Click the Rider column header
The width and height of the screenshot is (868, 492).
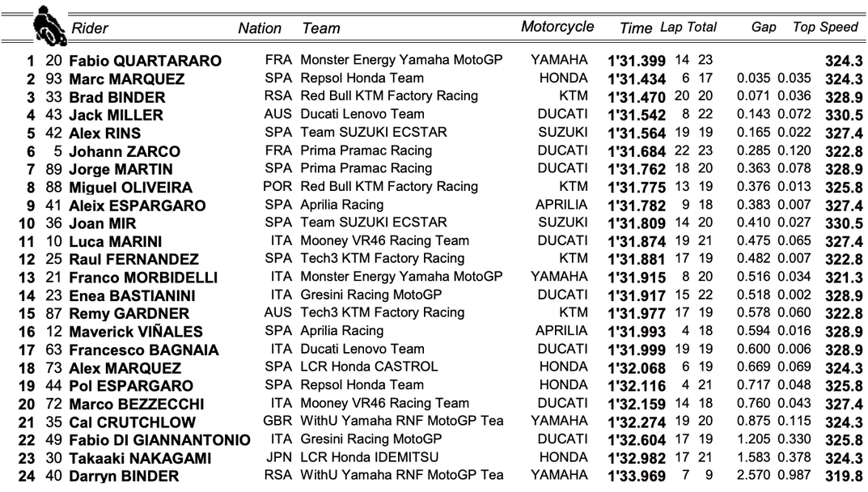pyautogui.click(x=90, y=28)
